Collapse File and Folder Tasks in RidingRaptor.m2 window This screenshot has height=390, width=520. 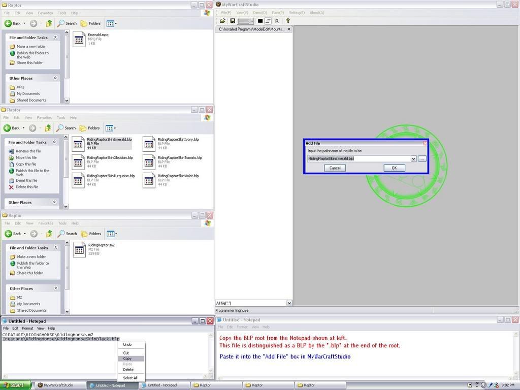[x=56, y=247]
